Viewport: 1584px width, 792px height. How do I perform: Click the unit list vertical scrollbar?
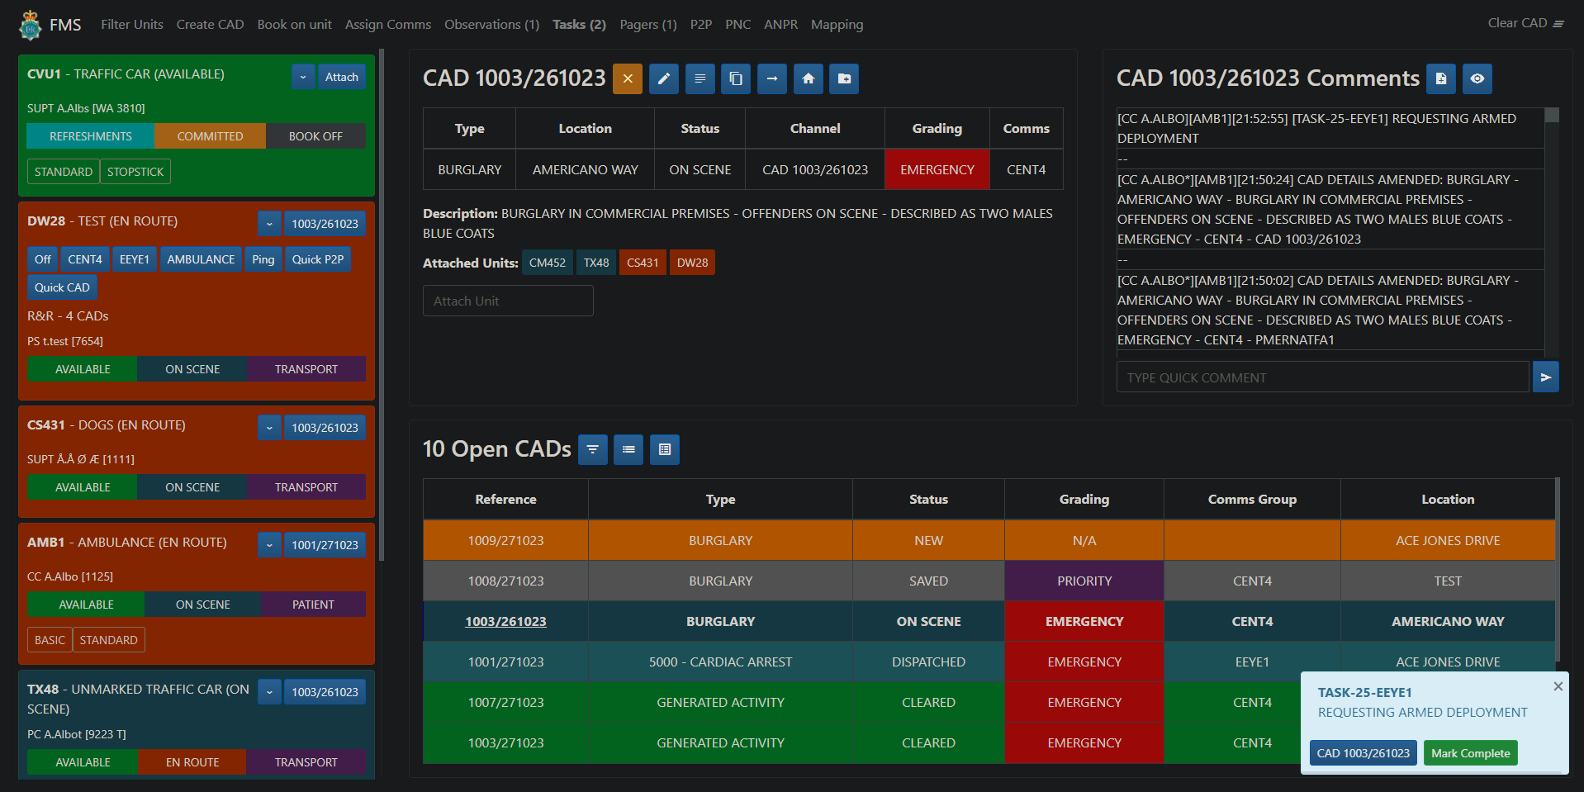point(382,306)
